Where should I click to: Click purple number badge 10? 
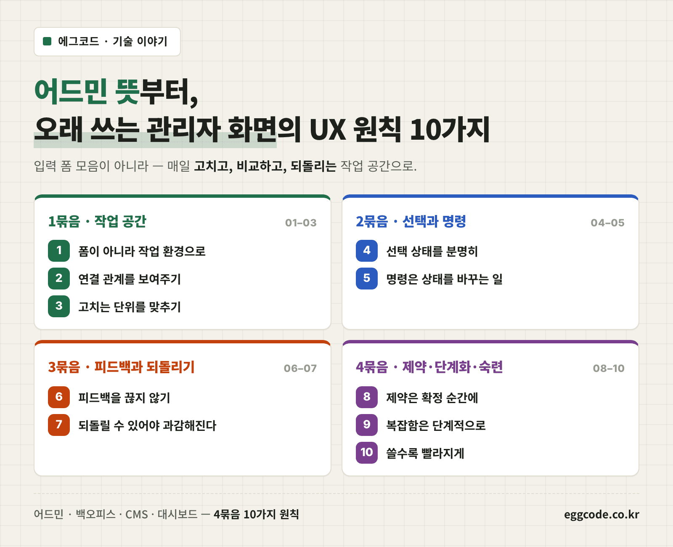click(367, 453)
